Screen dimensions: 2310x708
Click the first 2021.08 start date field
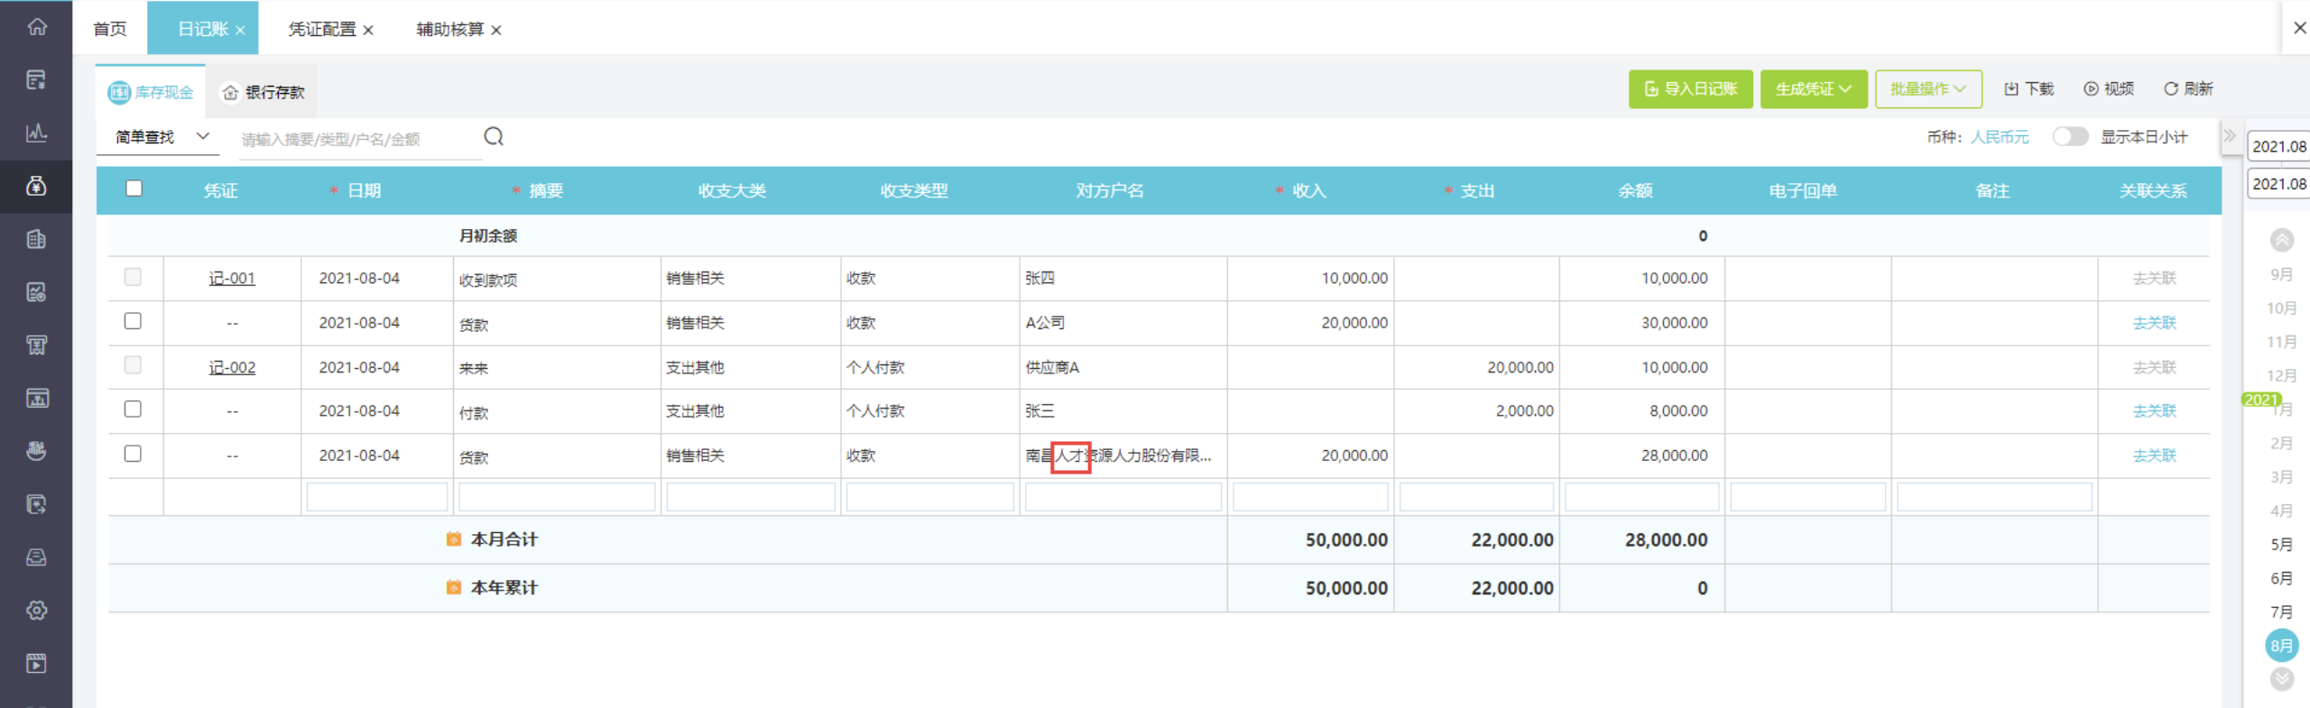point(2278,146)
